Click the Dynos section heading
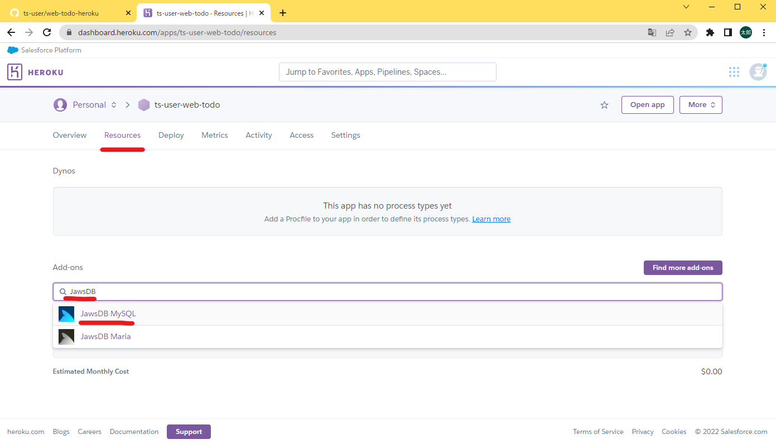The image size is (776, 444). 64,171
